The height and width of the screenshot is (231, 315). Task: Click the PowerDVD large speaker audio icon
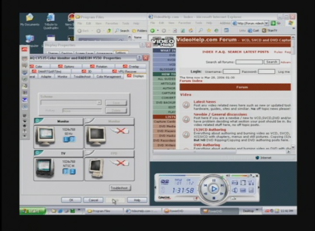(235, 190)
